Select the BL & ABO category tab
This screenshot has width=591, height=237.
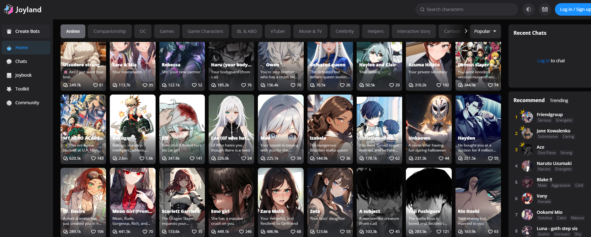pyautogui.click(x=247, y=31)
